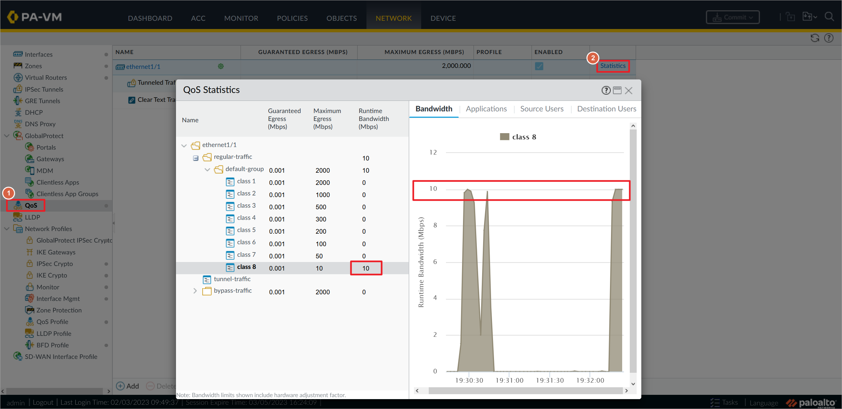Collapse regular-traffic node
The image size is (842, 409).
195,158
